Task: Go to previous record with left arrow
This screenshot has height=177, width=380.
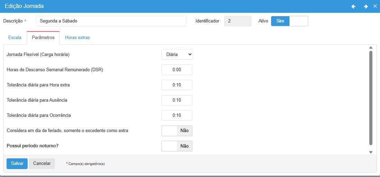Action: (353, 7)
